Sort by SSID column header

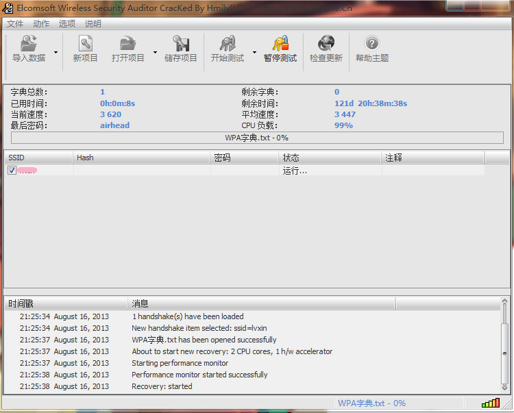pos(38,158)
